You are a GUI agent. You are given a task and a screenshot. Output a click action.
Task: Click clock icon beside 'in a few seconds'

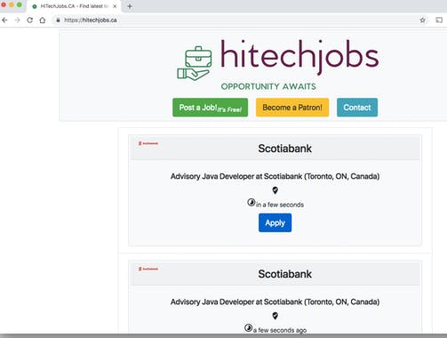click(x=251, y=203)
